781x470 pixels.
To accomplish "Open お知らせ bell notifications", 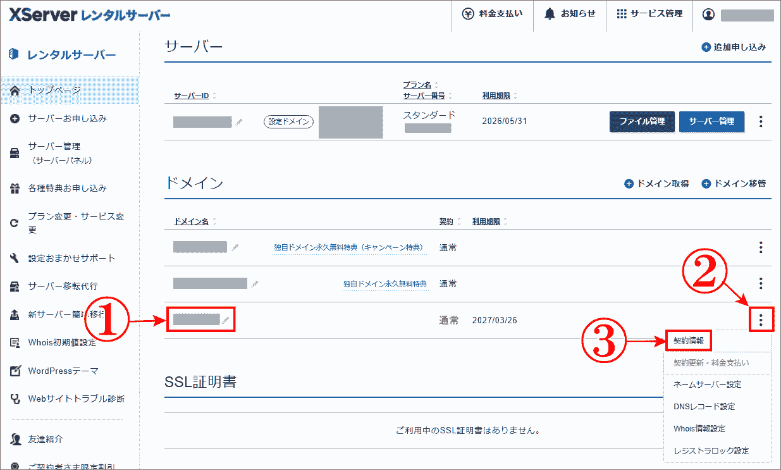I will pos(550,14).
